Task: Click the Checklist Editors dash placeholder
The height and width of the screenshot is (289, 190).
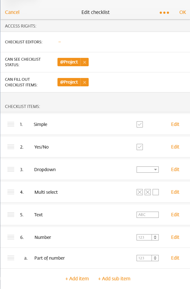Action: [60, 42]
